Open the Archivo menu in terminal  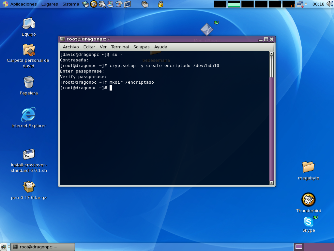pos(71,47)
